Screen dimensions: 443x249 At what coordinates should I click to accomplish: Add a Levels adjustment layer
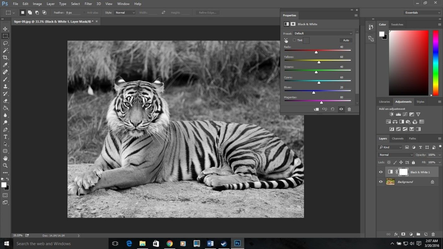tap(398, 114)
